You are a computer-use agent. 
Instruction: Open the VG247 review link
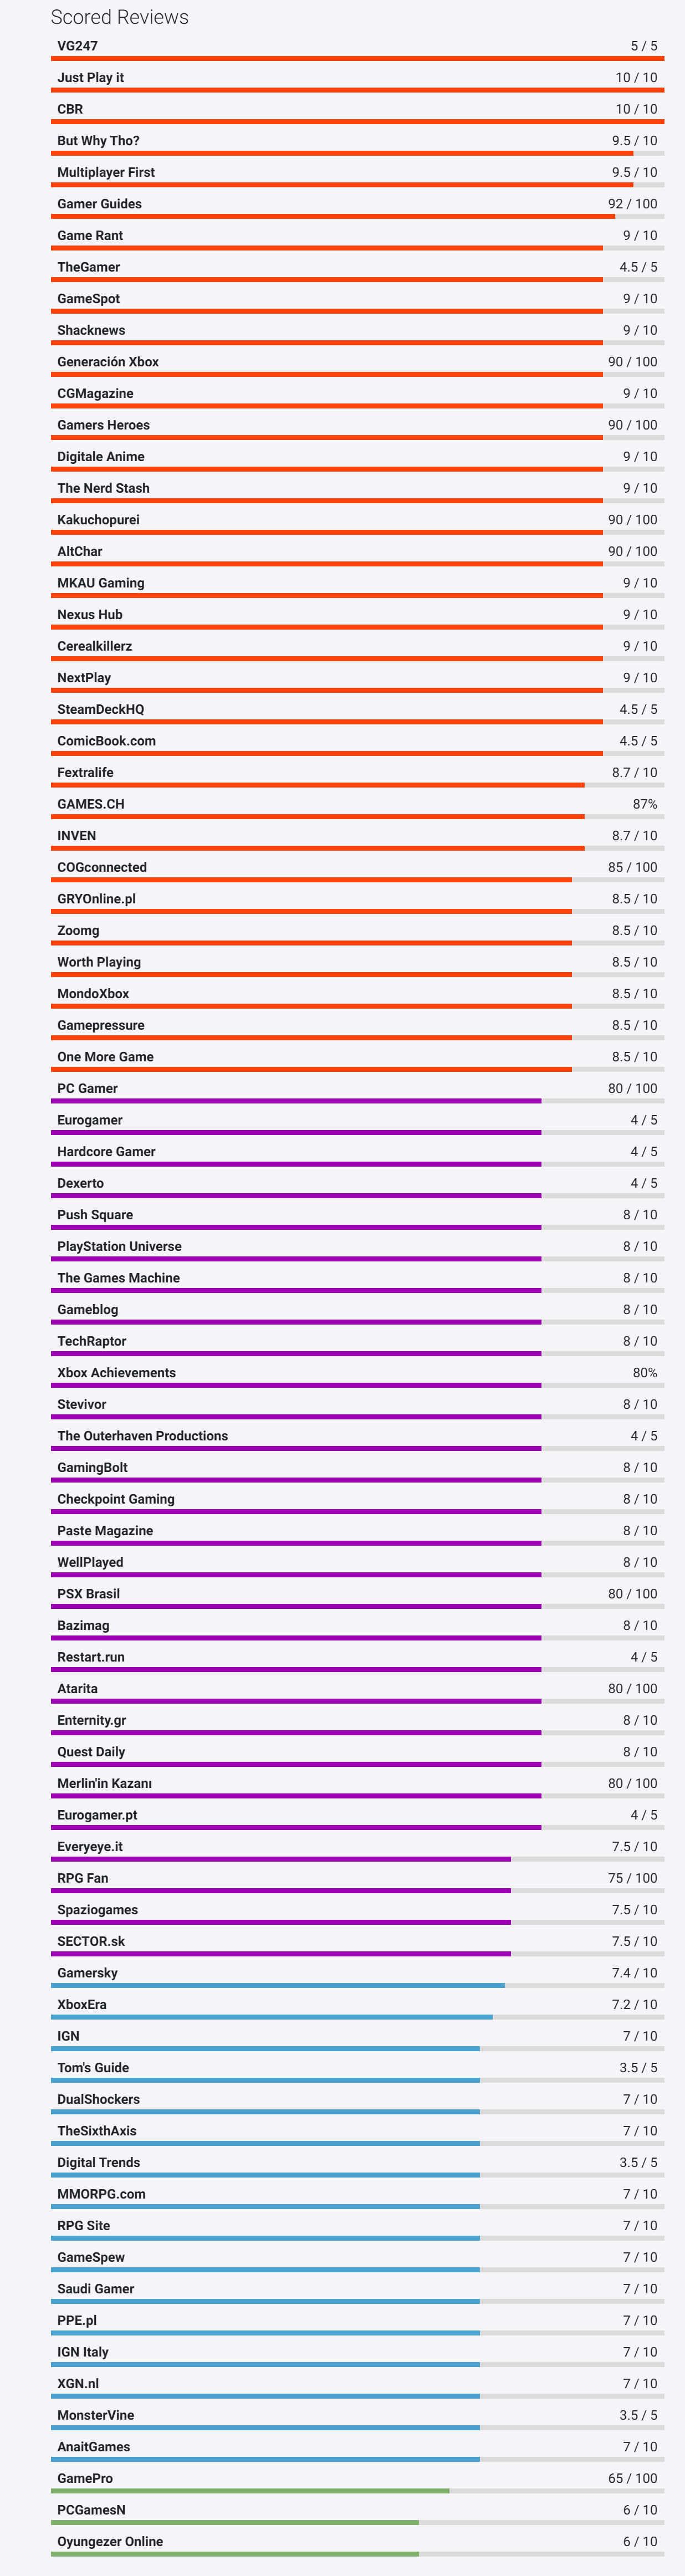[x=77, y=46]
